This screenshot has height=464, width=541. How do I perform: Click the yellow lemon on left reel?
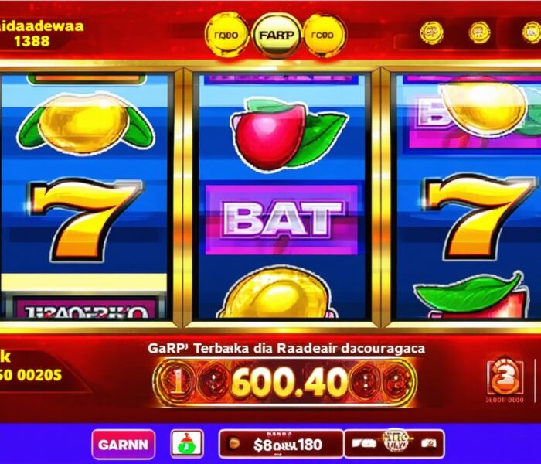click(x=85, y=123)
